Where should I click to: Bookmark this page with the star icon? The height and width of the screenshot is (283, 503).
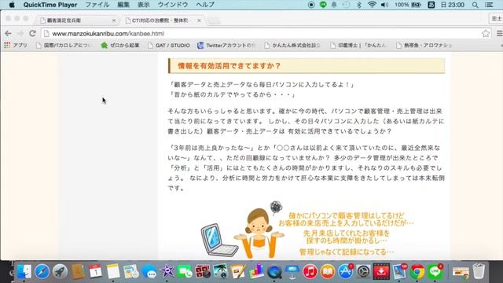pos(486,33)
